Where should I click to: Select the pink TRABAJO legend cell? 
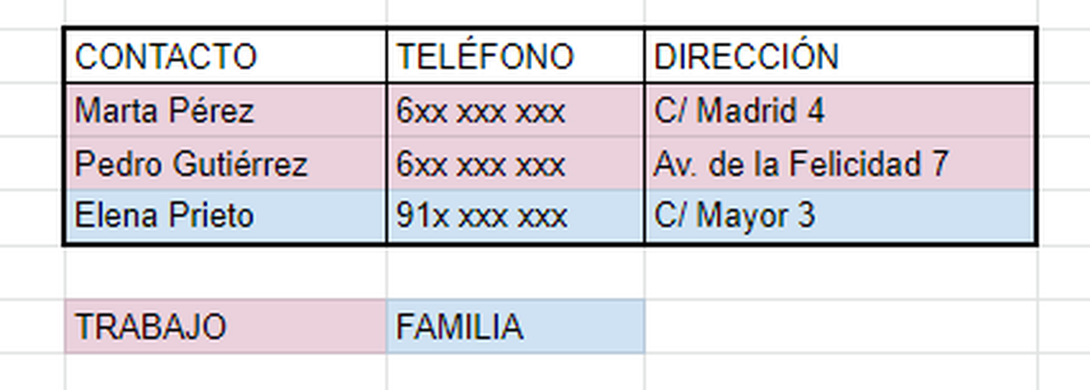[x=225, y=326]
